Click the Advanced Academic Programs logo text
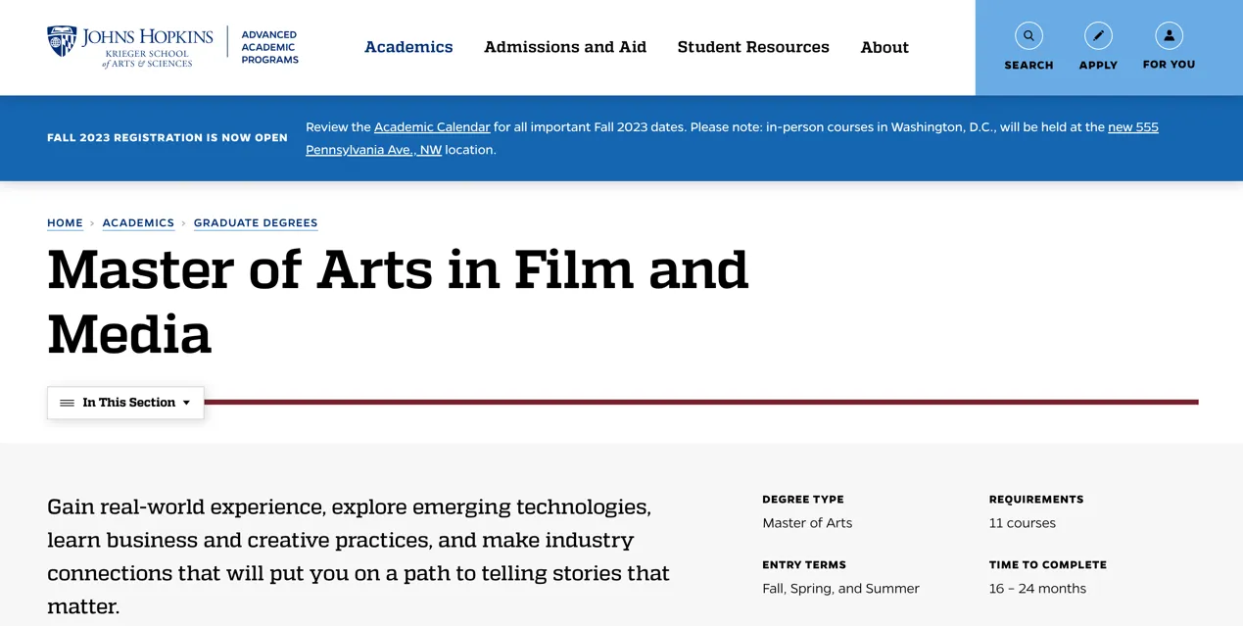Viewport: 1243px width, 626px height. (269, 47)
